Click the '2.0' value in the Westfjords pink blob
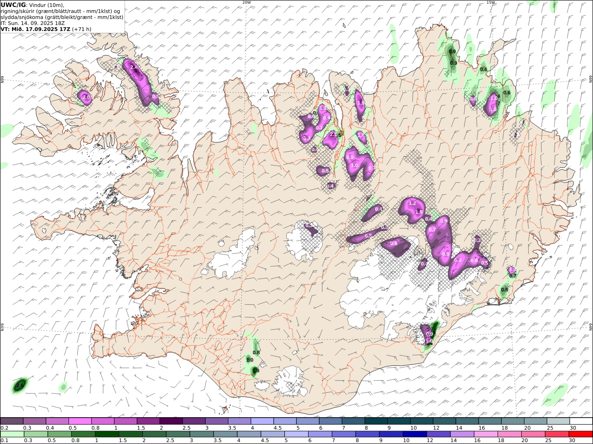Screen dimensions: 593x444 pyautogui.click(x=86, y=97)
